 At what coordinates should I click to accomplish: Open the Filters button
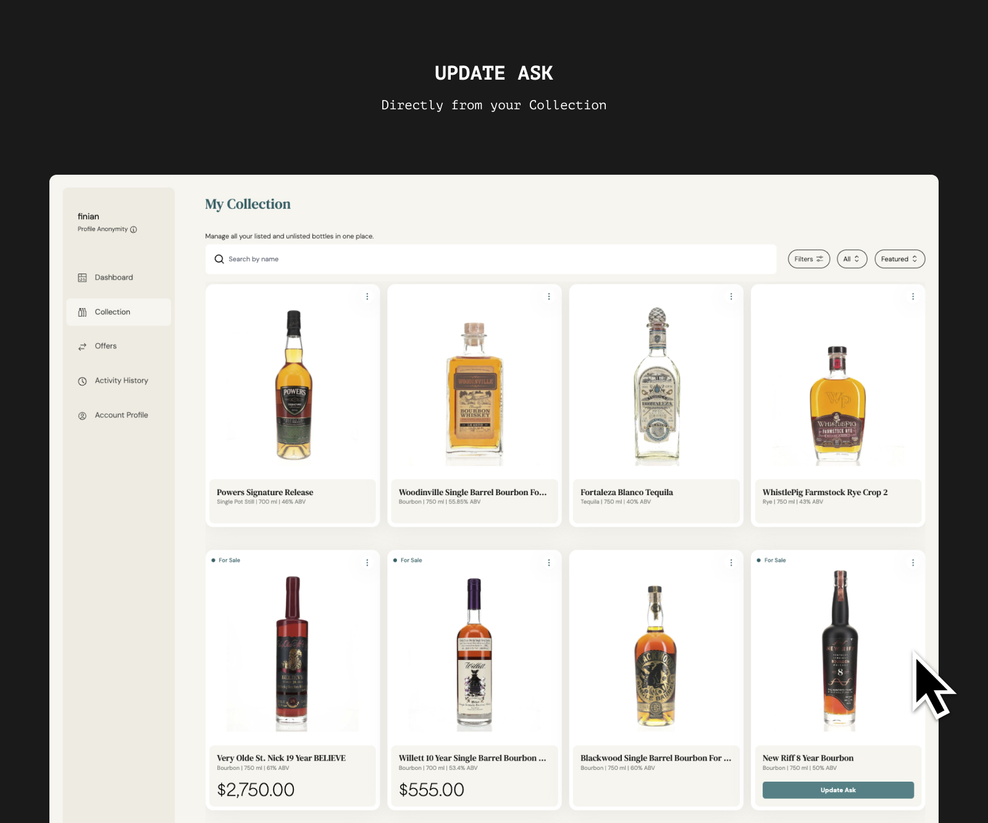[x=809, y=259]
